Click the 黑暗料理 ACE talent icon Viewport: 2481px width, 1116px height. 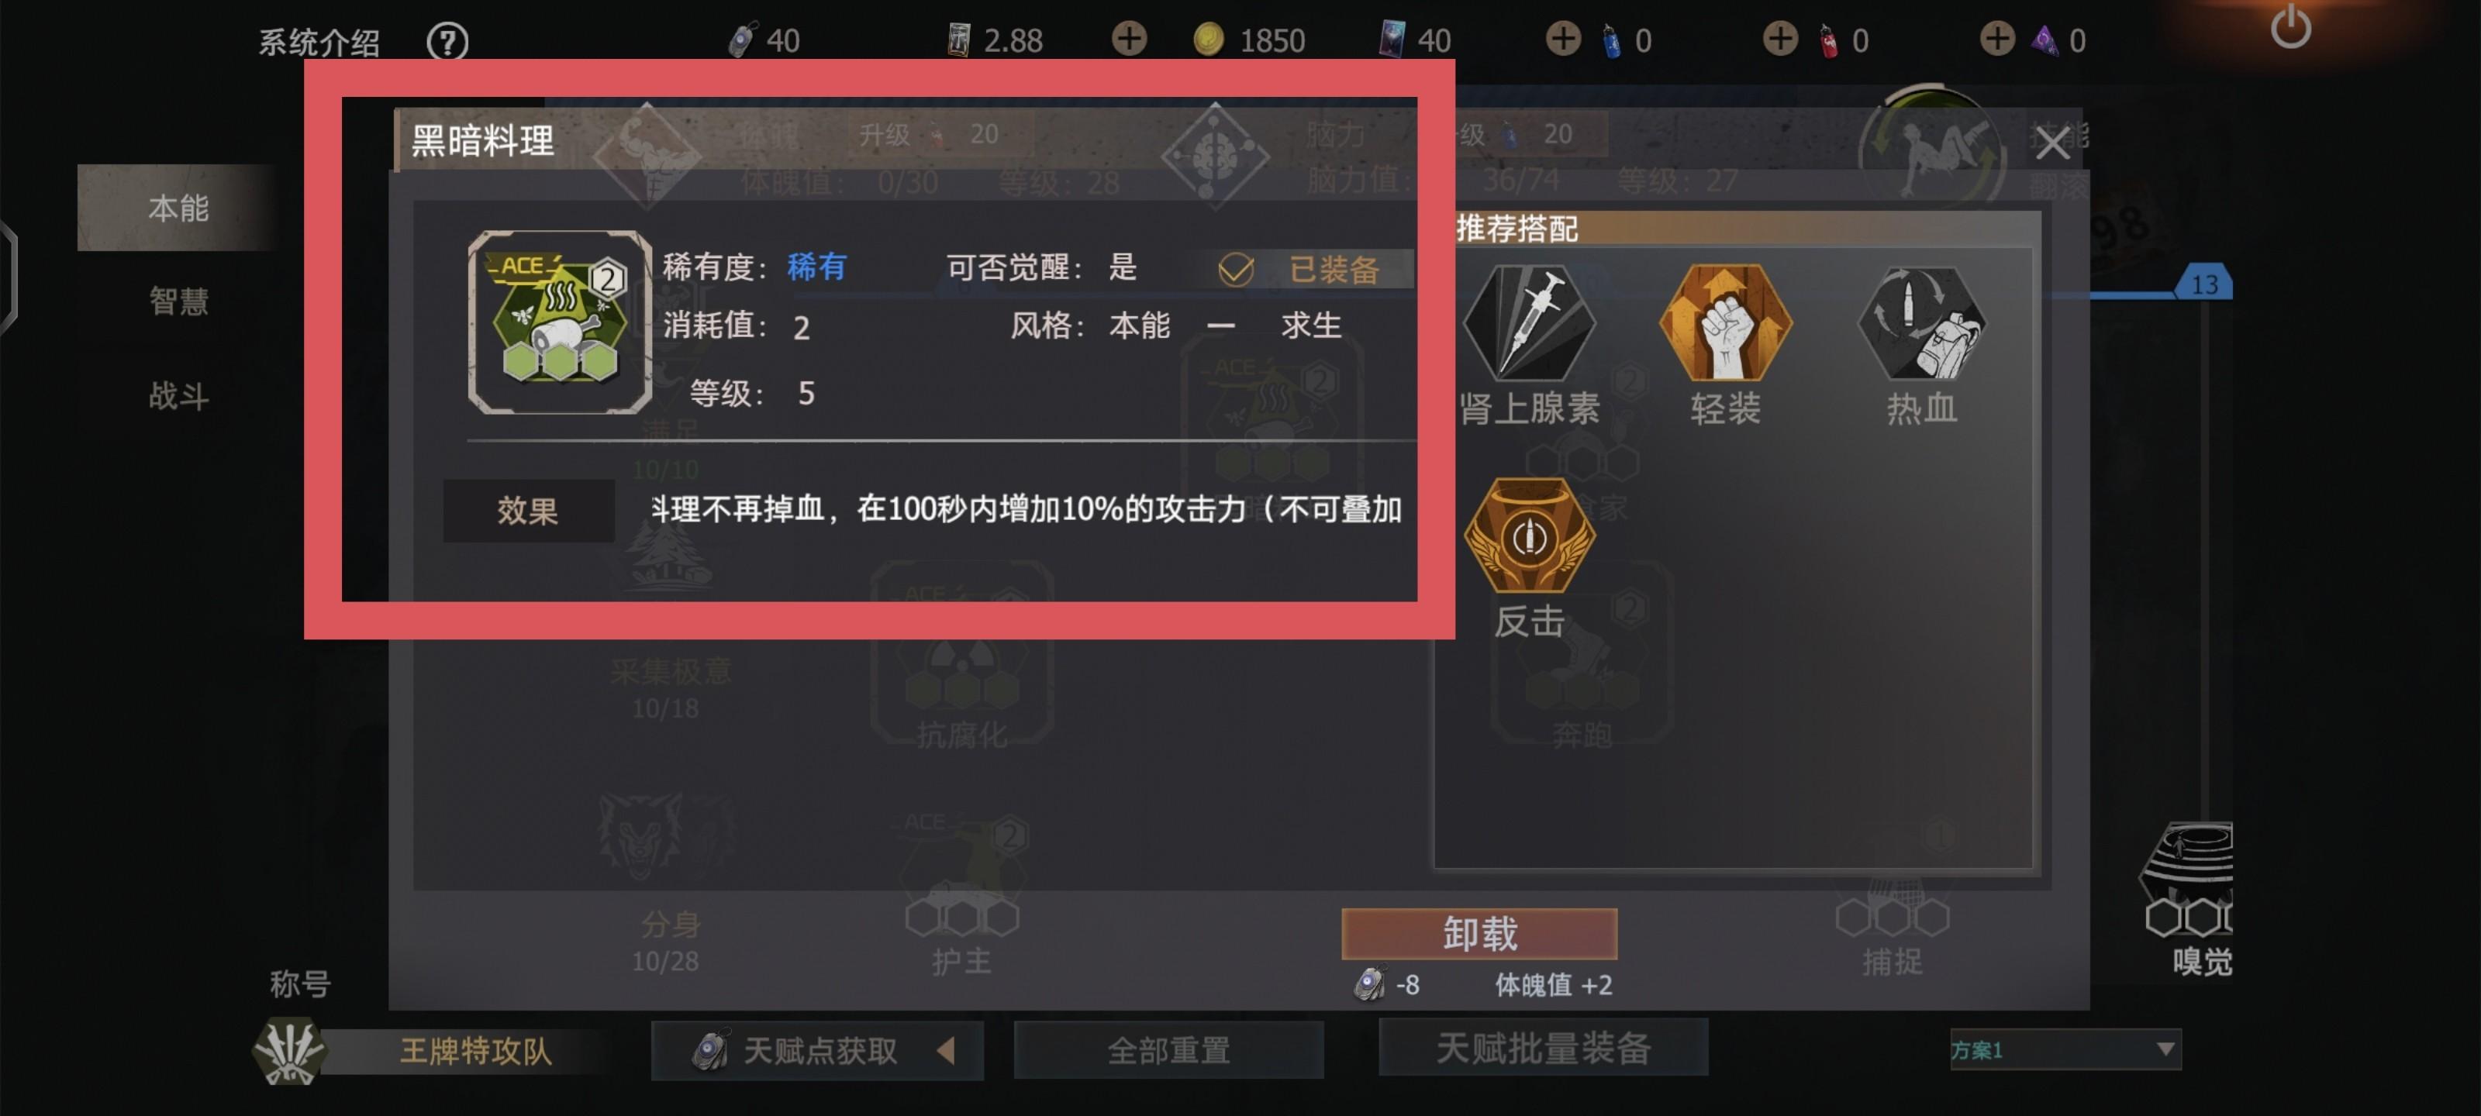[560, 322]
